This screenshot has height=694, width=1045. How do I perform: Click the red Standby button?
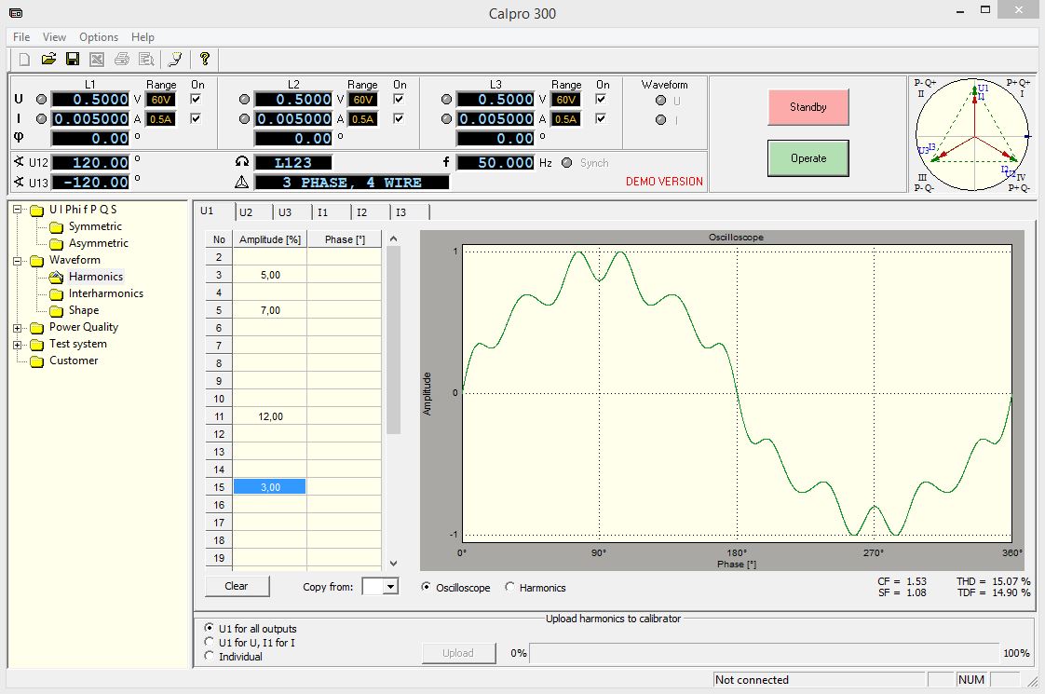tap(807, 107)
